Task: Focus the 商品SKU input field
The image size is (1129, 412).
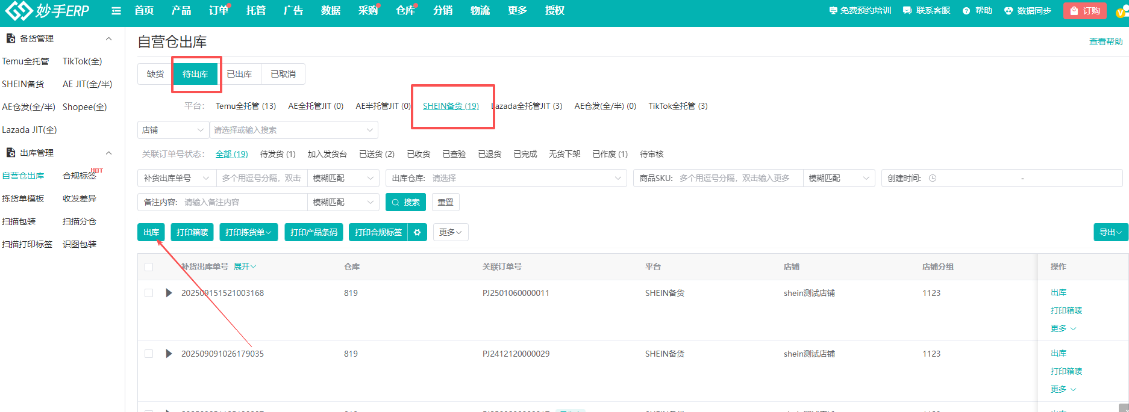Action: point(740,178)
